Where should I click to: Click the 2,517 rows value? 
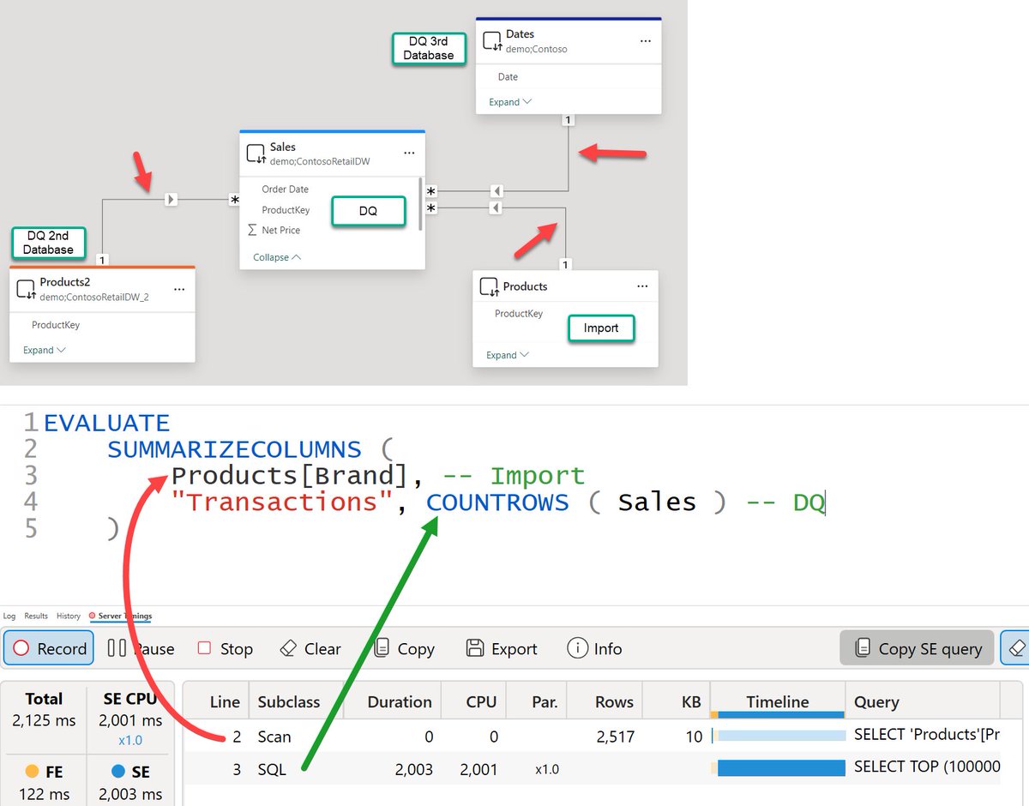614,737
